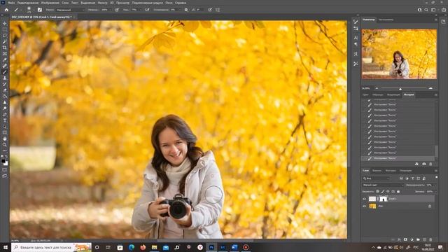
Task: Select the Crop tool
Action: [5, 48]
